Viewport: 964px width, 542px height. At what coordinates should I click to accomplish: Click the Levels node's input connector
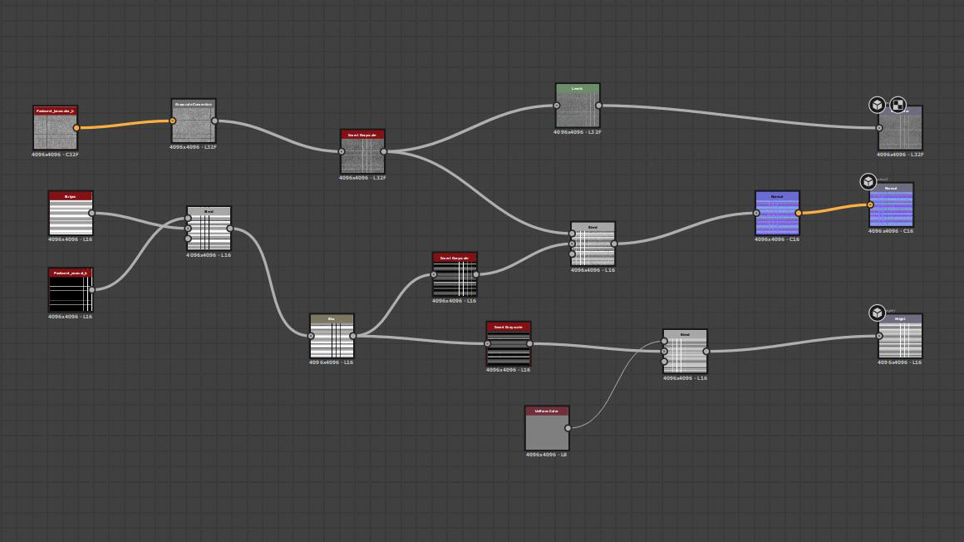(x=557, y=106)
